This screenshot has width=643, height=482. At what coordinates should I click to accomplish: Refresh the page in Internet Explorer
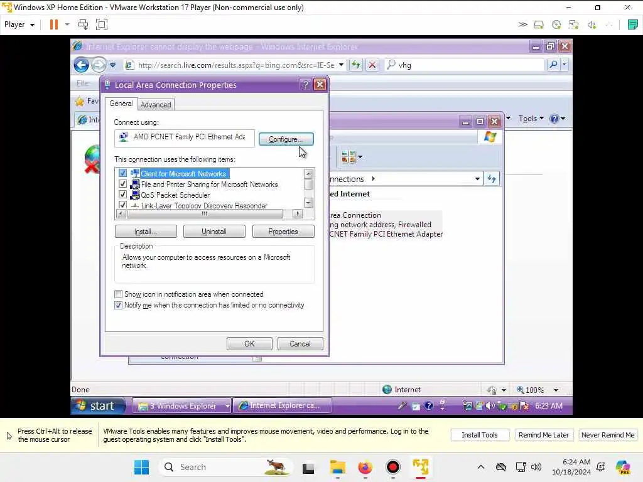[356, 65]
